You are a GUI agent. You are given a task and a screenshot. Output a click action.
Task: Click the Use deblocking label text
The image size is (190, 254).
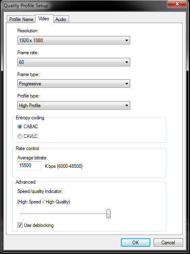(x=39, y=225)
